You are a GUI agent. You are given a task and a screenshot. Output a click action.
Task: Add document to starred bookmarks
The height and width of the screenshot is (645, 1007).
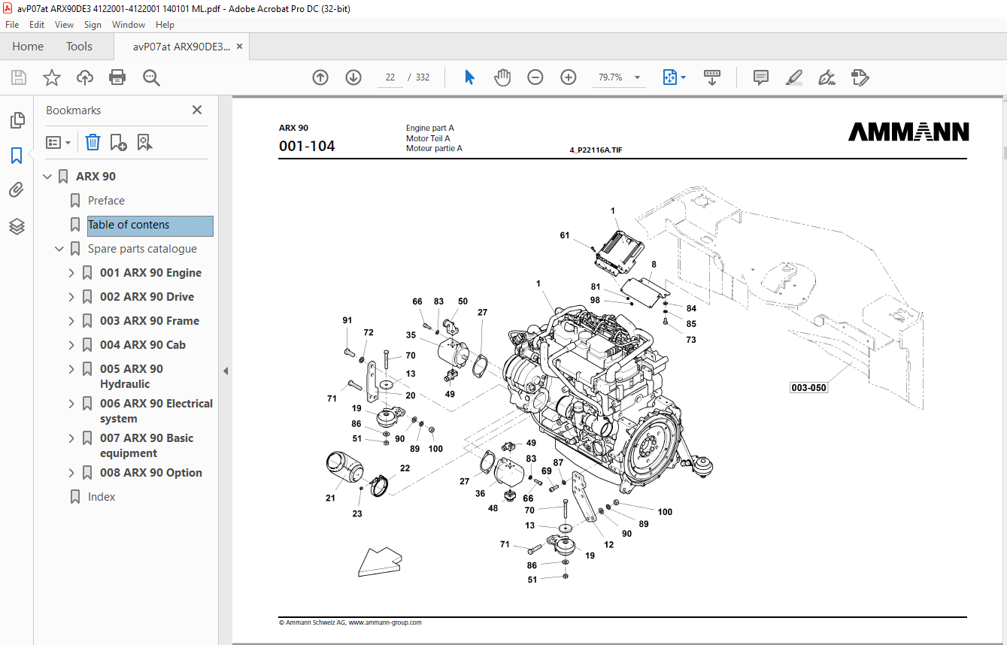click(52, 77)
